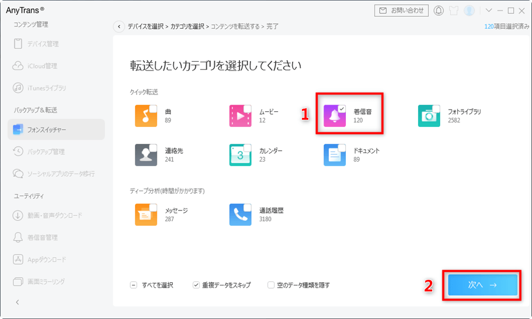532x319 pixels.
Task: Check the ムービー category checkbox
Action: [x=248, y=109]
